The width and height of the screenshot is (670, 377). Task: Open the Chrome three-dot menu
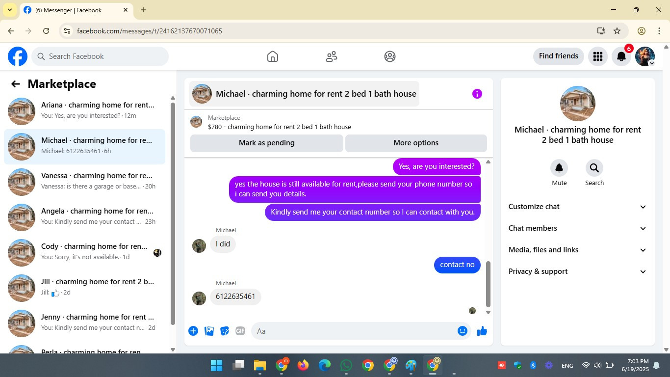click(659, 31)
